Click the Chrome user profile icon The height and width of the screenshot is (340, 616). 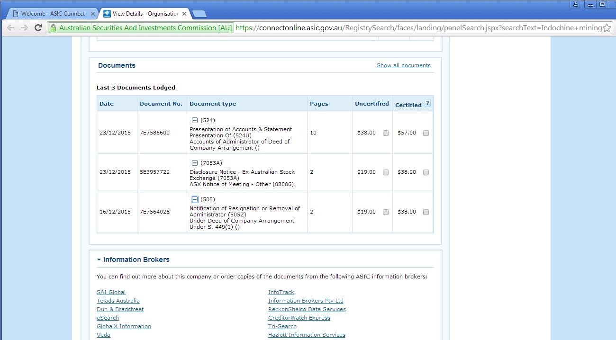[576, 4]
